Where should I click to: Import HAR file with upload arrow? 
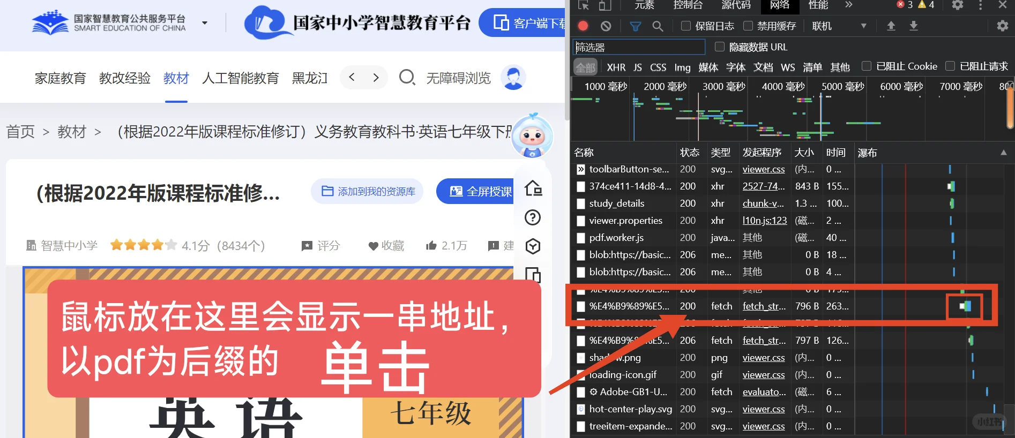pos(891,26)
